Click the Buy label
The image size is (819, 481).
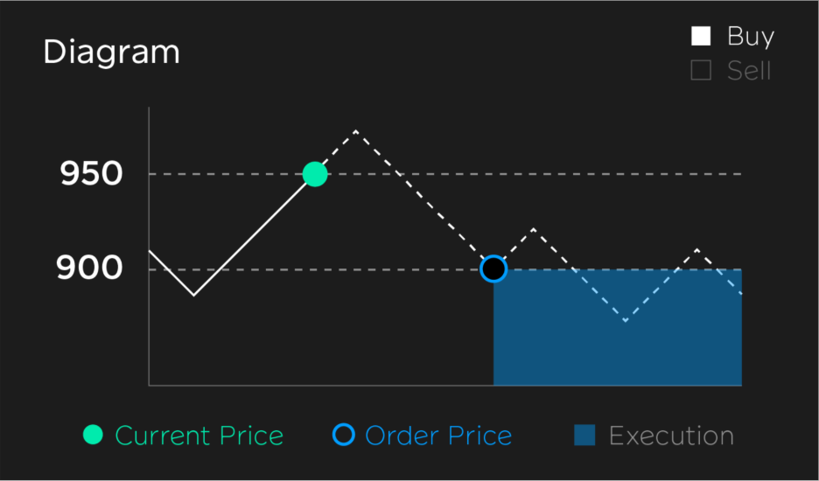coord(751,37)
